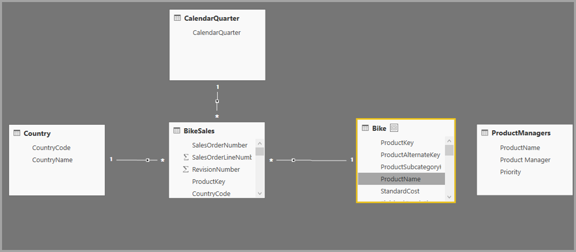Click the Country-to-BikeSales relationship arrow

point(148,160)
